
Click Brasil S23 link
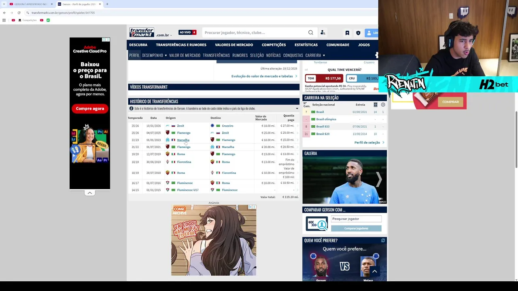(x=323, y=127)
